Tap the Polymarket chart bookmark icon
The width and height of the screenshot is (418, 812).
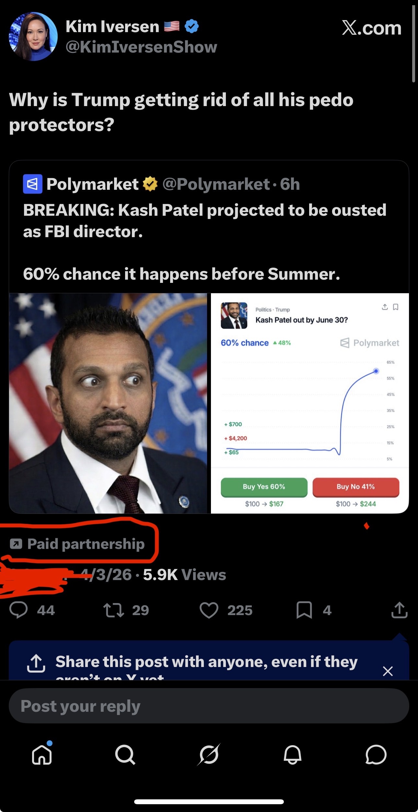click(396, 307)
